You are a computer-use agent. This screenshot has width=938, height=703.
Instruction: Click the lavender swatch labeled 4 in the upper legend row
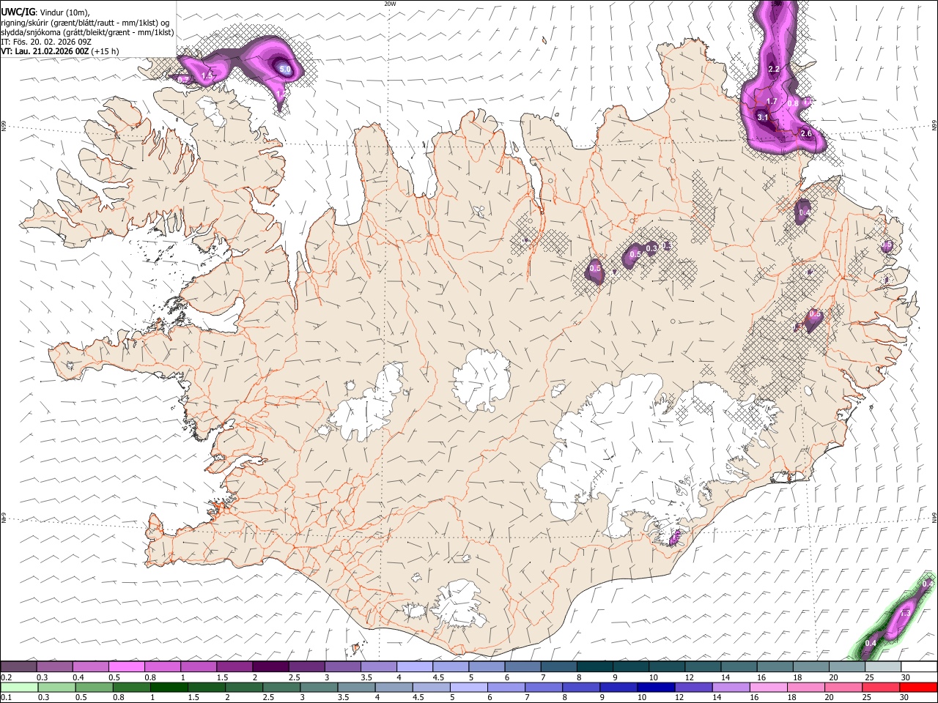[414, 667]
